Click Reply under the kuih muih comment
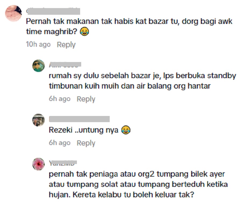This screenshot has width=242, height=204. click(x=86, y=99)
